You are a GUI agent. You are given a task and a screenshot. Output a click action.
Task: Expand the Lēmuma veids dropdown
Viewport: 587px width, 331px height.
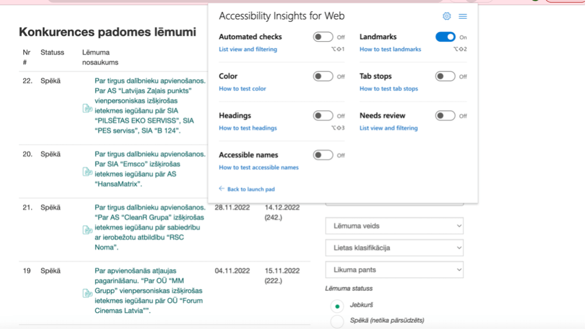[x=394, y=226]
